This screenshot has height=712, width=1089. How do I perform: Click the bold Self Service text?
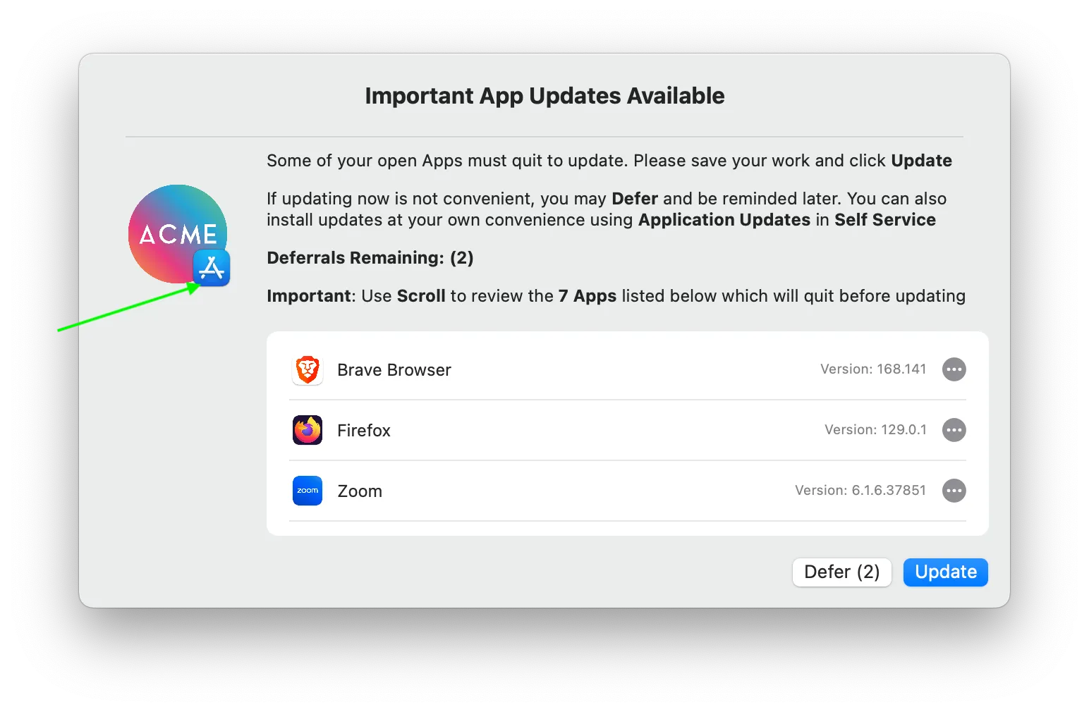[885, 220]
